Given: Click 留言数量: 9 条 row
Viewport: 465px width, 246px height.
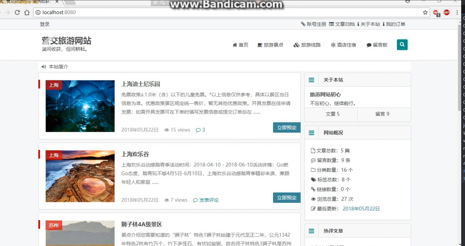Looking at the screenshot, I should pyautogui.click(x=331, y=160).
